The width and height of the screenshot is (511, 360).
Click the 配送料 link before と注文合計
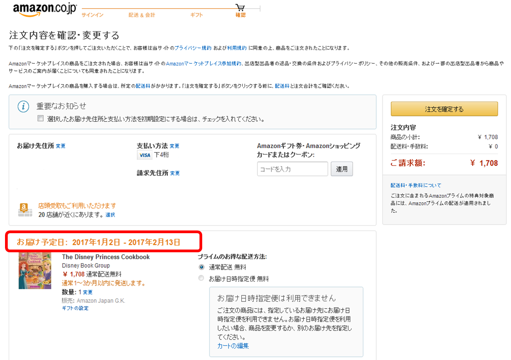point(282,86)
